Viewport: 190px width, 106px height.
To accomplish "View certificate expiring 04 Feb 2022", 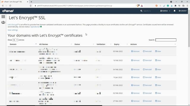I will click(x=158, y=69).
